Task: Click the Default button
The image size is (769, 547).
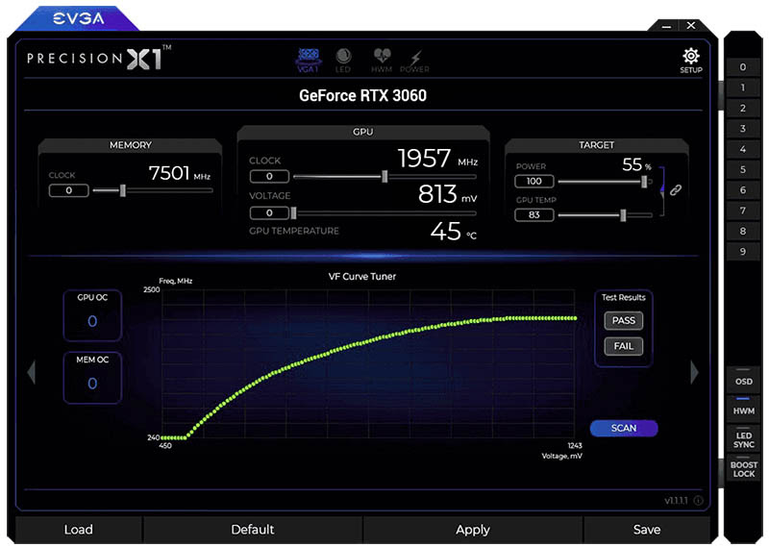Action: click(253, 530)
